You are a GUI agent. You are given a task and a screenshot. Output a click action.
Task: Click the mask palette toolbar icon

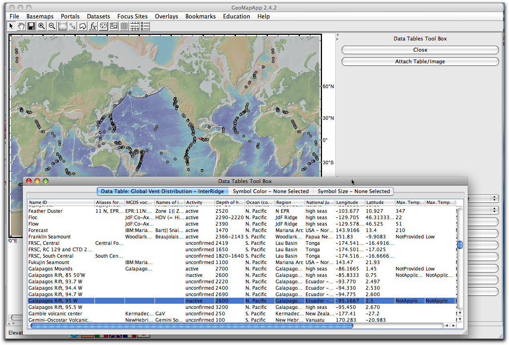(103, 26)
